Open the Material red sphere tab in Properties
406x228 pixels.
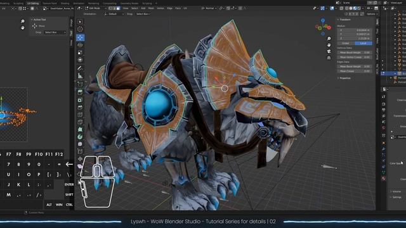(x=383, y=179)
